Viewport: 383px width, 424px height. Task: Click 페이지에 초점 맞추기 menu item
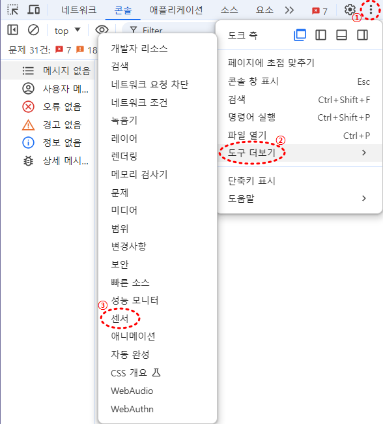(x=300, y=63)
